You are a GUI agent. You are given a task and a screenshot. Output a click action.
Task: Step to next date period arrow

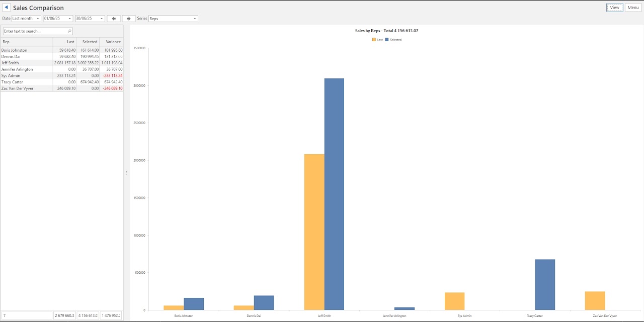tap(129, 19)
